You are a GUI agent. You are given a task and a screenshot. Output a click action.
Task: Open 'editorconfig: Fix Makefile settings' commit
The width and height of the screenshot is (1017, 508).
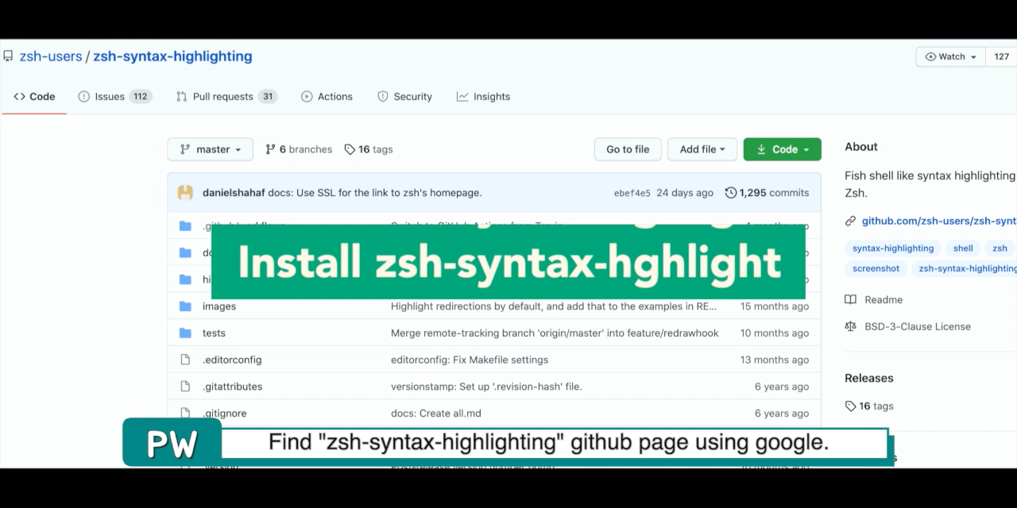(470, 360)
